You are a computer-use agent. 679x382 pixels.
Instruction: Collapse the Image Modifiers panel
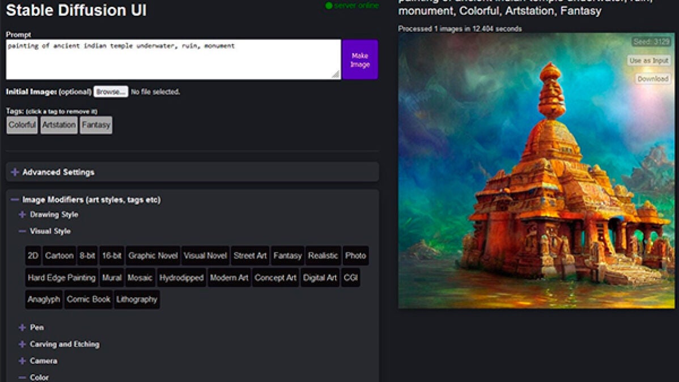click(x=91, y=200)
